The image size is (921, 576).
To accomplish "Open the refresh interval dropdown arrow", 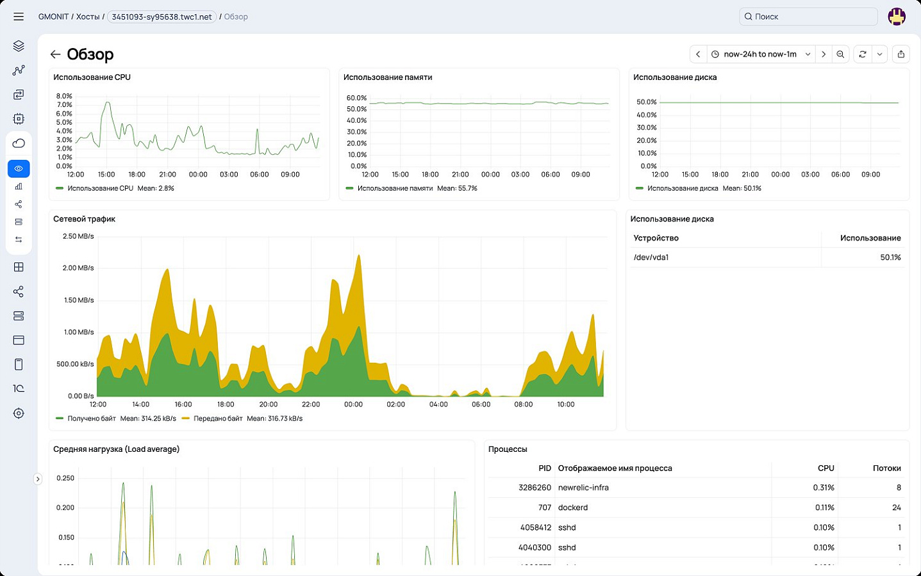I will tap(879, 54).
